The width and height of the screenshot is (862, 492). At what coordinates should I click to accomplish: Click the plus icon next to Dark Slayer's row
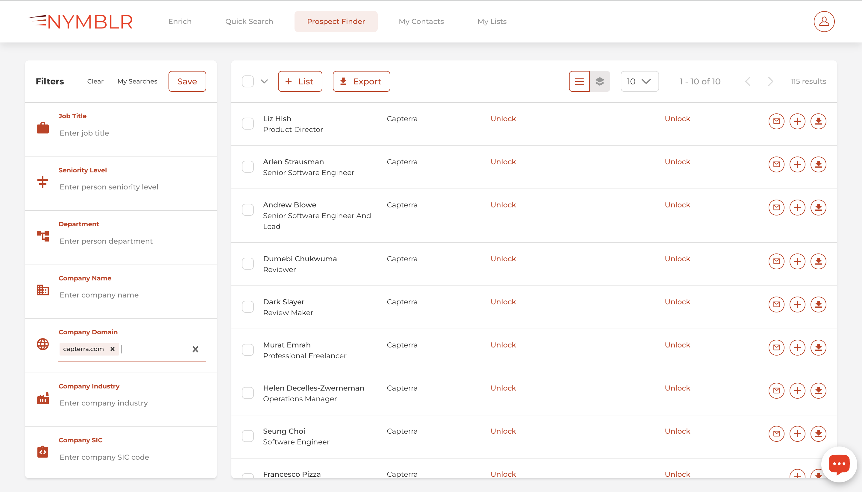[797, 304]
